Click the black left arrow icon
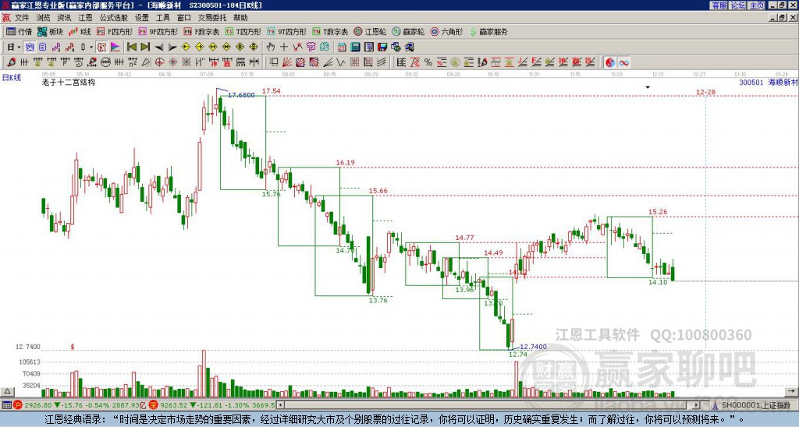 (159, 48)
